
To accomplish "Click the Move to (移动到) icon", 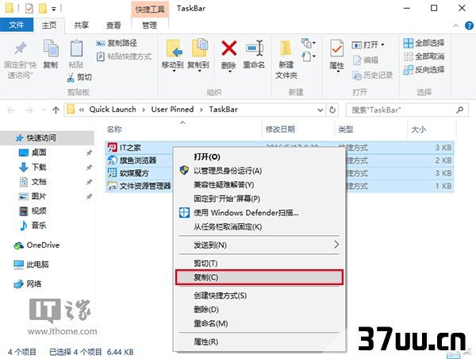I will pos(174,48).
